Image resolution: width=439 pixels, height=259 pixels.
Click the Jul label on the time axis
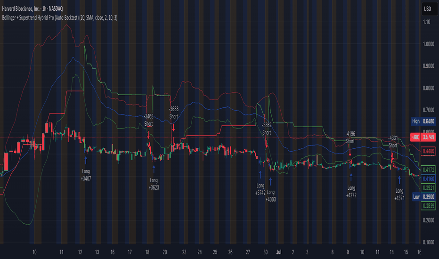click(278, 252)
